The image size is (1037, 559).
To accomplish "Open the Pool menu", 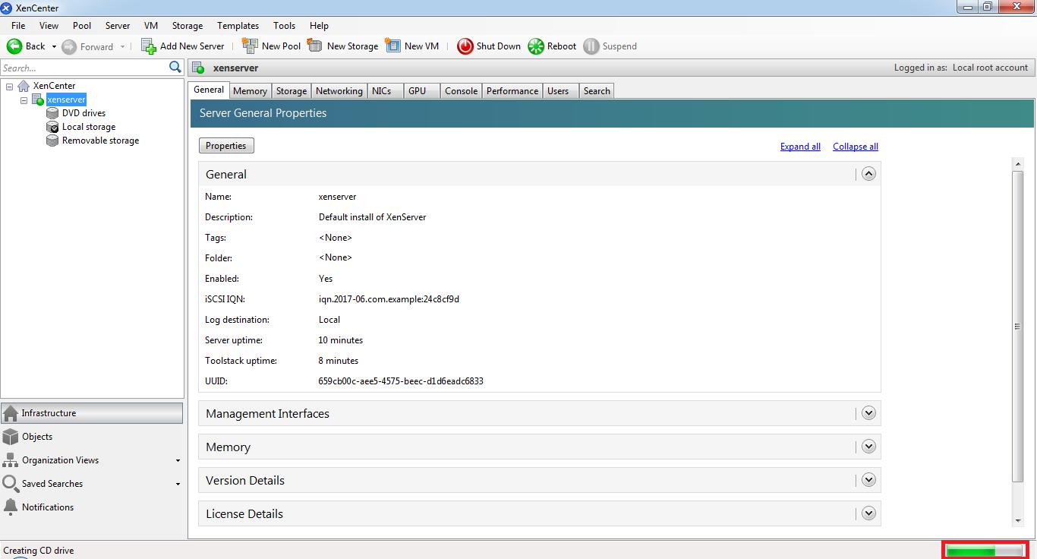I will [82, 26].
